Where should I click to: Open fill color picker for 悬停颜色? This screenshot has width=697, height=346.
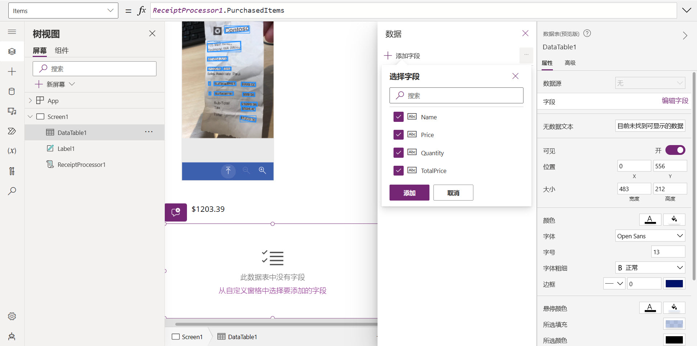click(x=674, y=308)
